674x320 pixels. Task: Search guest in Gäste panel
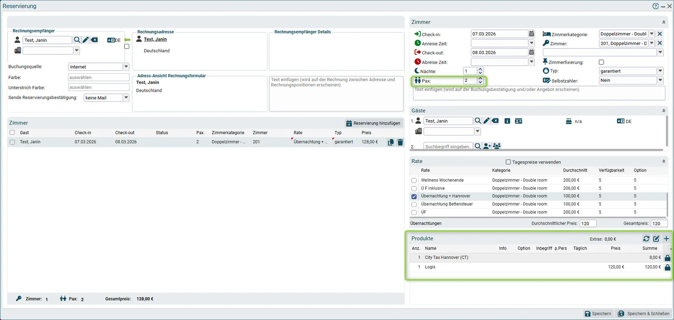478,121
